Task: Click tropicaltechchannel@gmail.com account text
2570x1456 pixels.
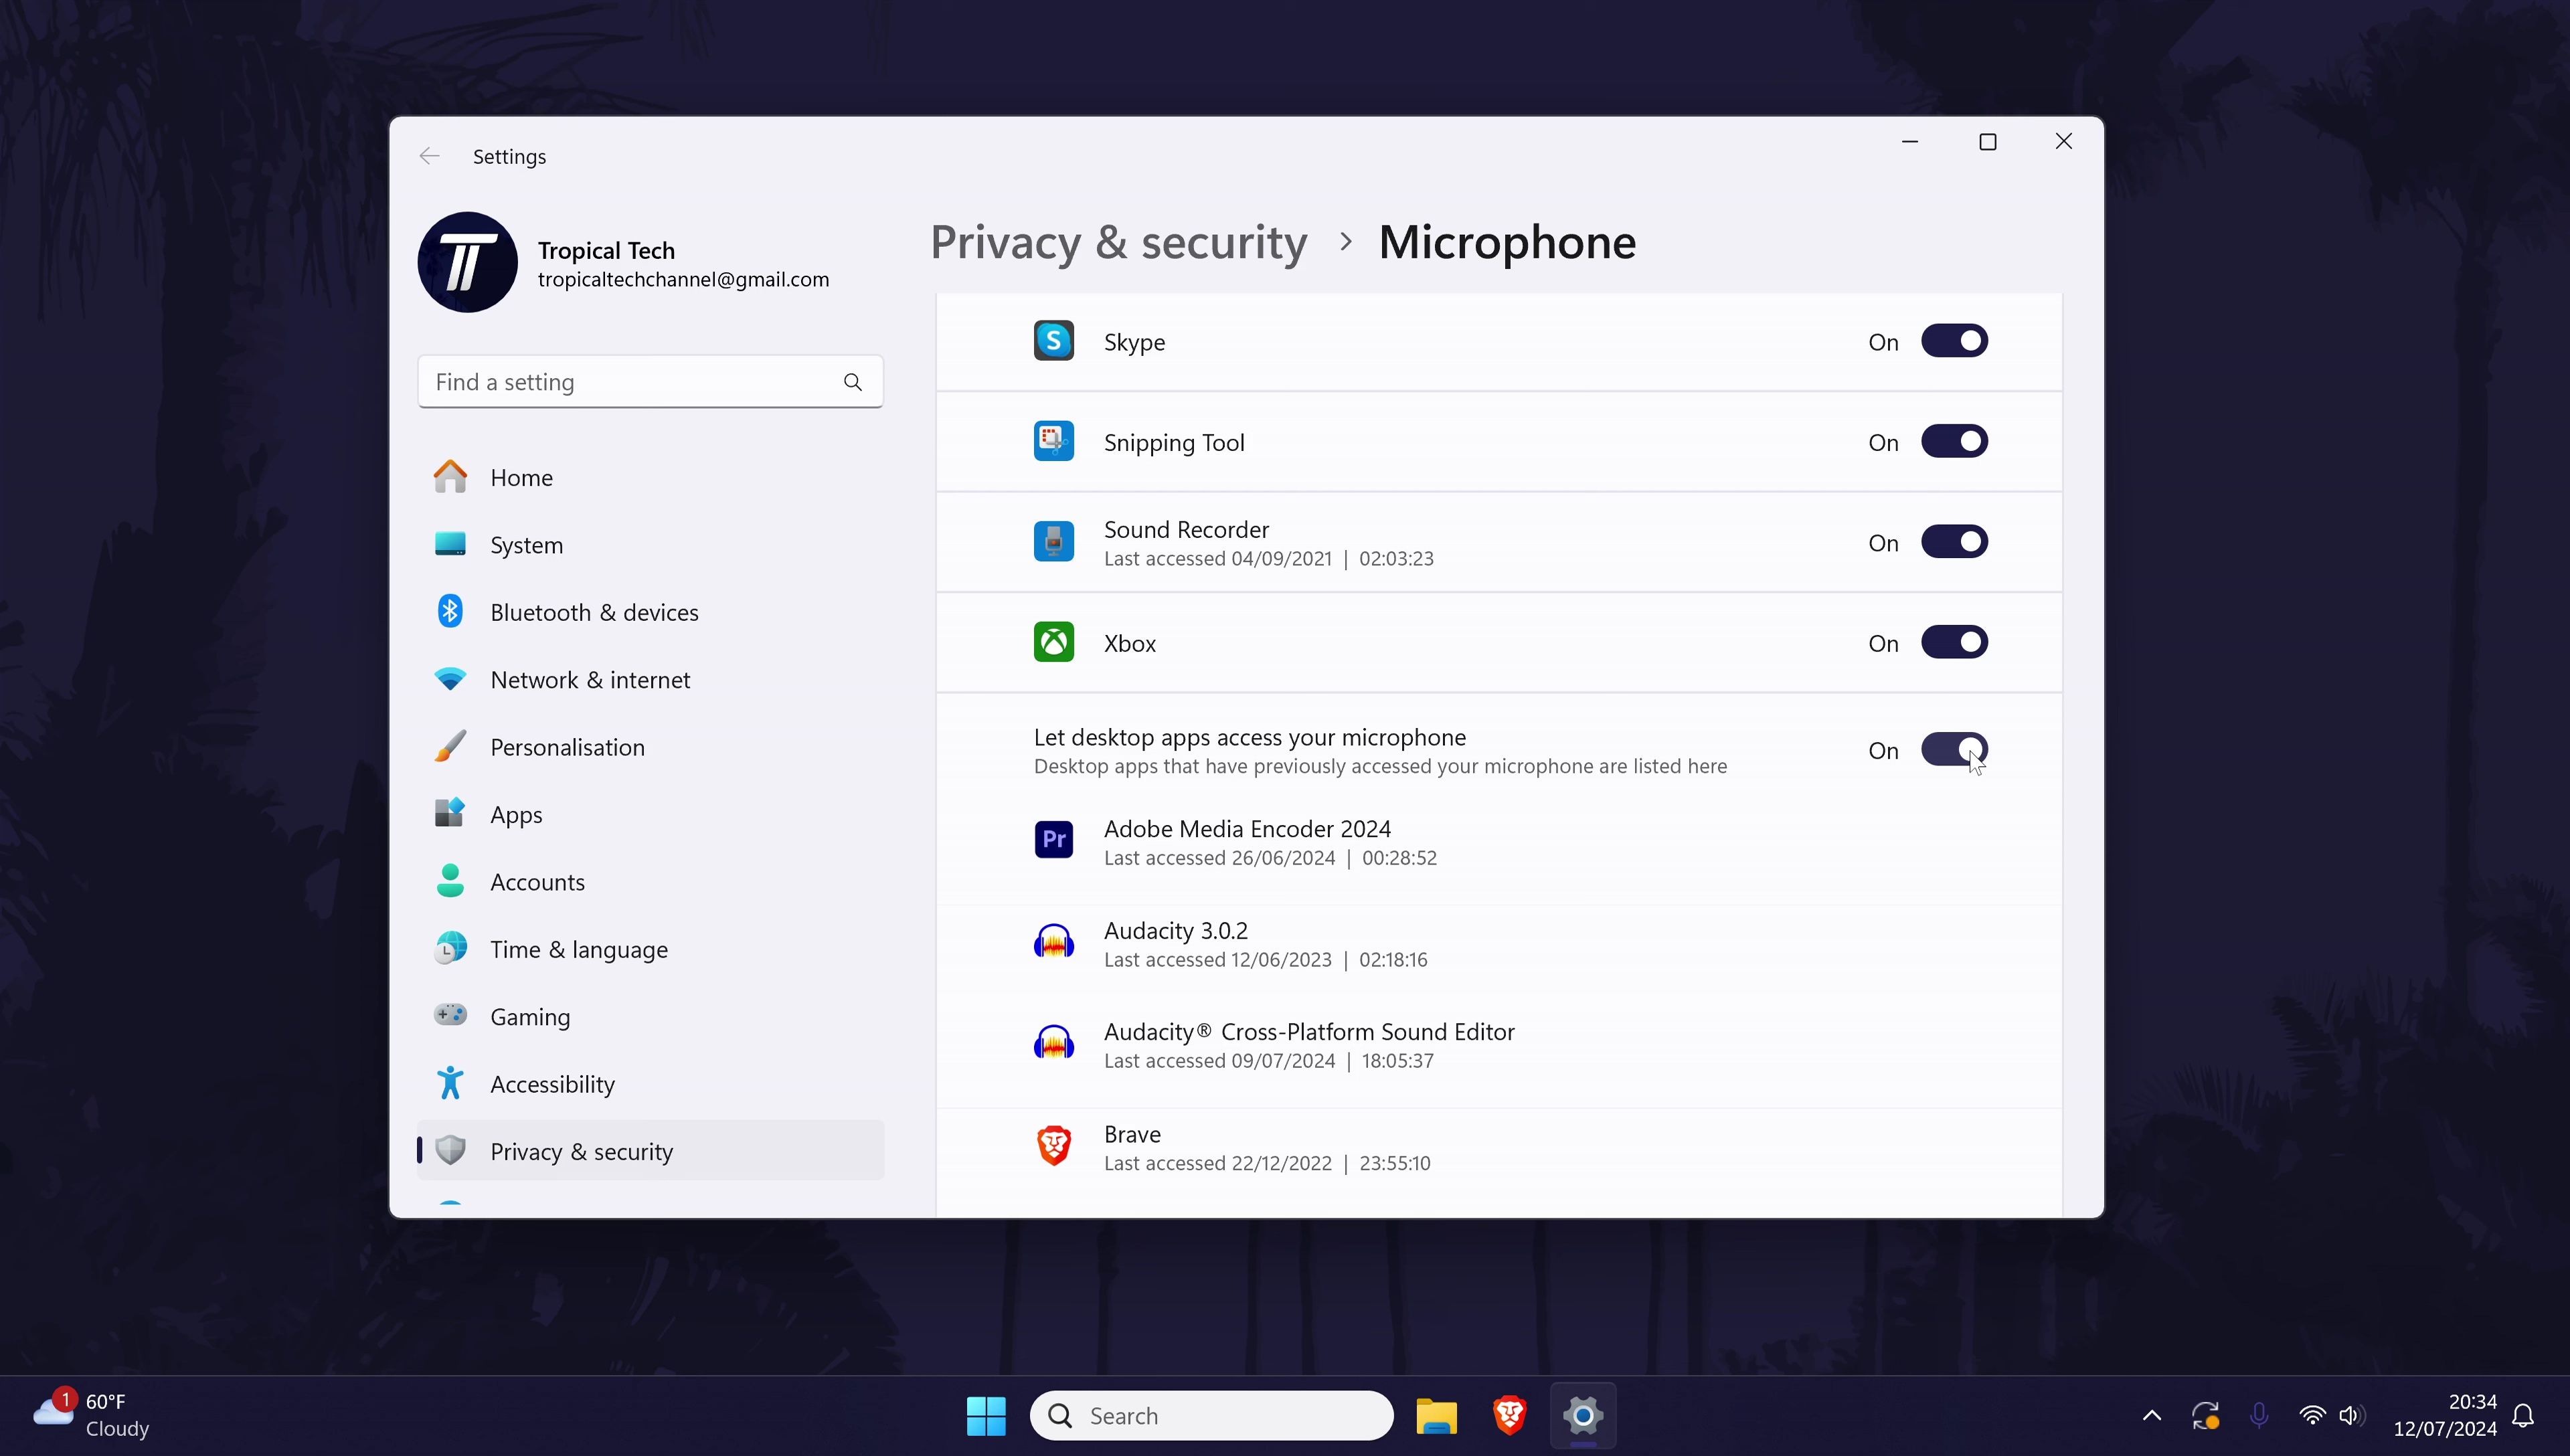Action: pyautogui.click(x=683, y=280)
